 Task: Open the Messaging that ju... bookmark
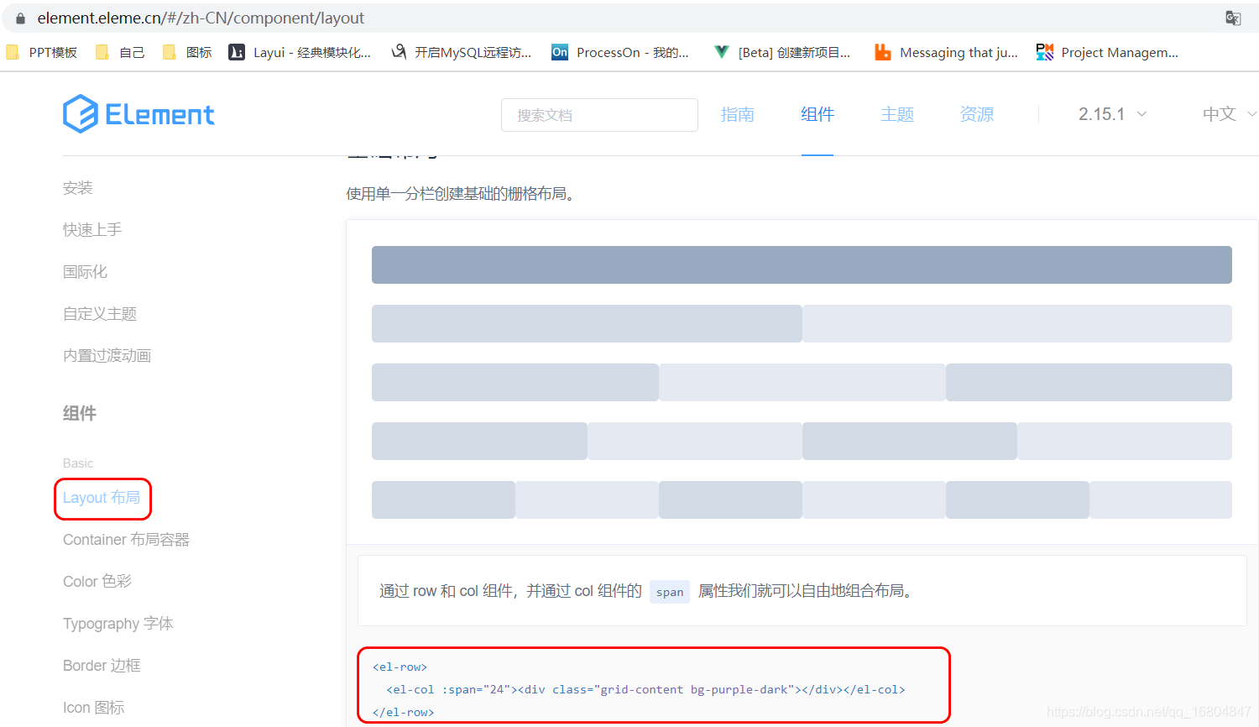946,52
